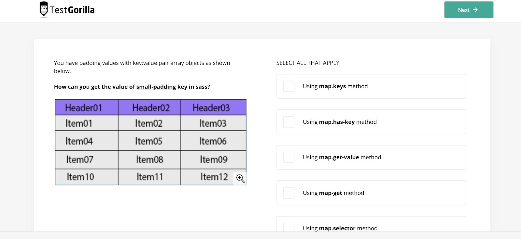Enable the map.get-value method checkbox
This screenshot has width=521, height=239.
click(x=289, y=157)
